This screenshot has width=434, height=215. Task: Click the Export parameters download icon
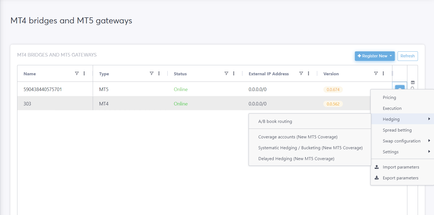[377, 178]
